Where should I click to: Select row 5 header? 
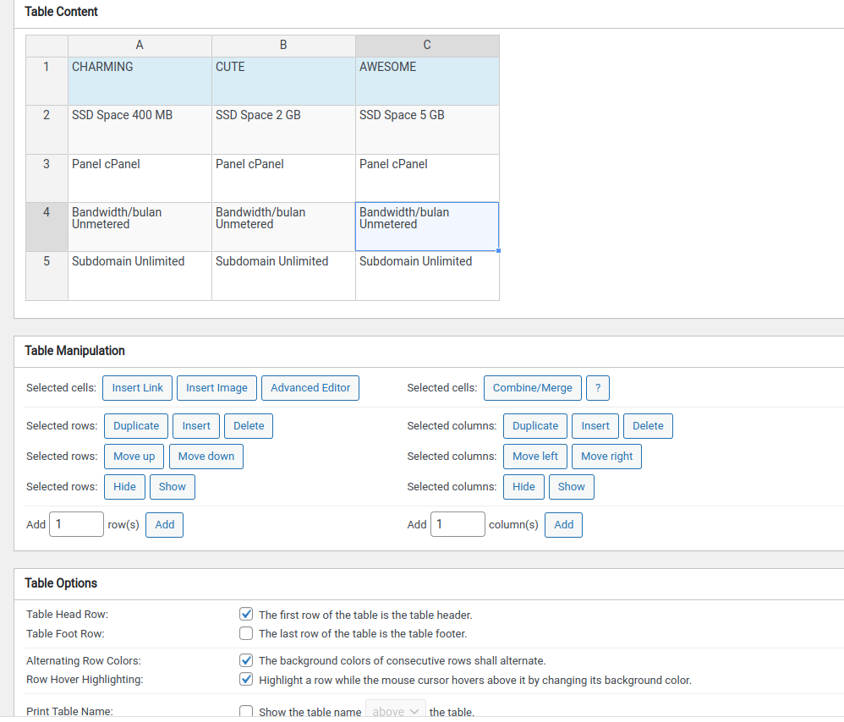click(x=47, y=276)
